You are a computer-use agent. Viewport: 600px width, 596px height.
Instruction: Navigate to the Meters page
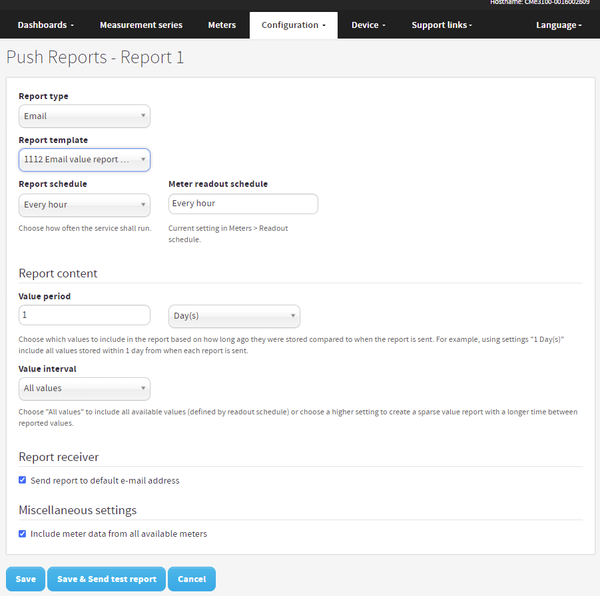point(222,25)
